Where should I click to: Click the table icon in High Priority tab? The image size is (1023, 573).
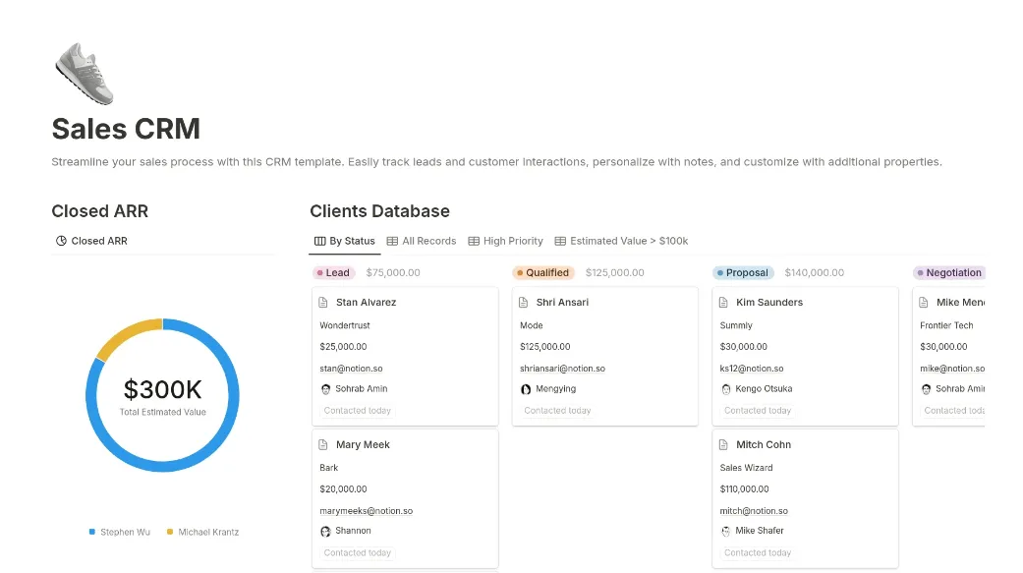pos(474,241)
